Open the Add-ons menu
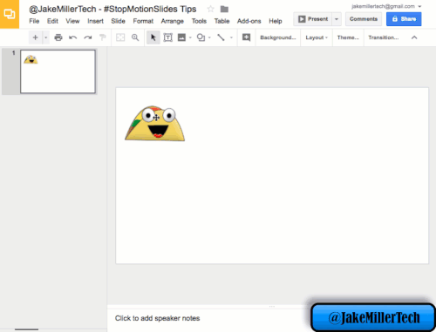Viewport: 436px width, 332px height. [249, 21]
